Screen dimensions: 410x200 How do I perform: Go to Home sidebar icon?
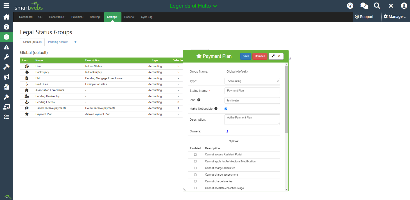coord(6,17)
